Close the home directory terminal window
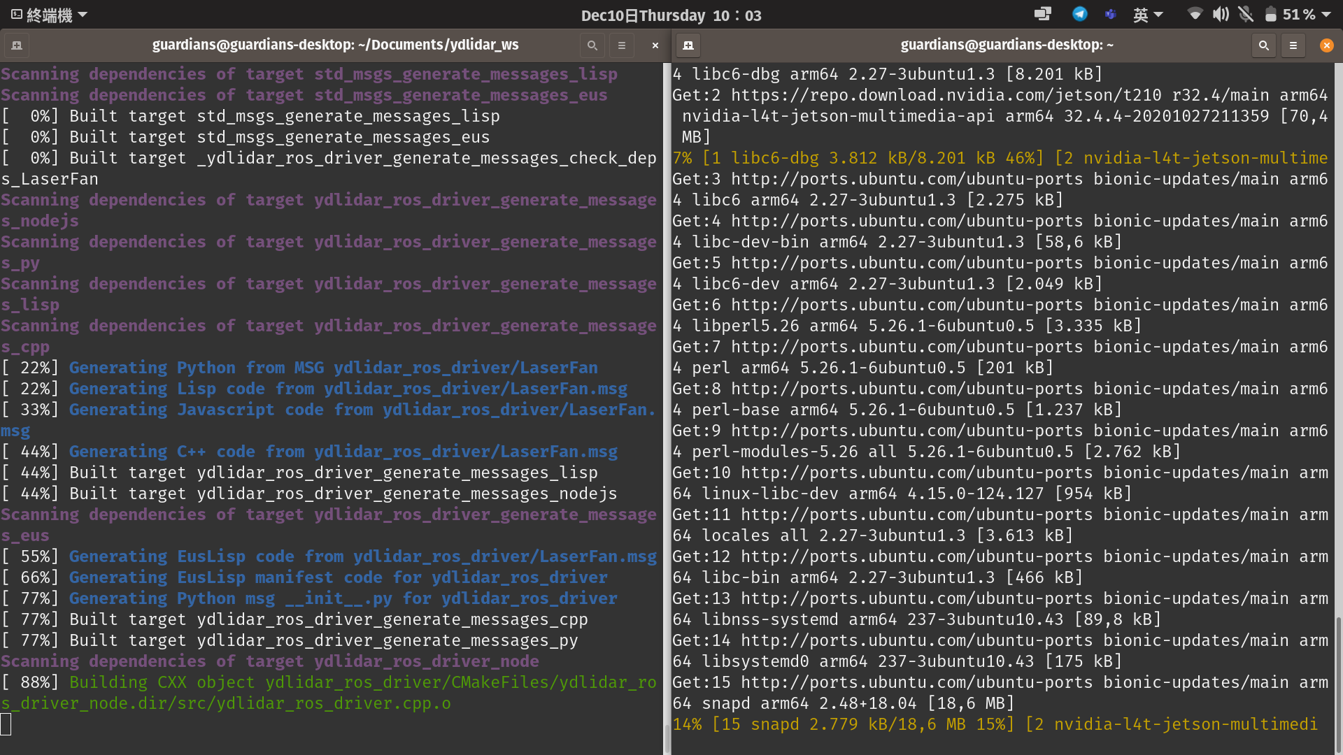1343x755 pixels. point(1327,45)
